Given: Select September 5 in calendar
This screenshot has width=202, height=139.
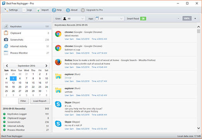Looking at the screenshot, I should (x=13, y=79).
